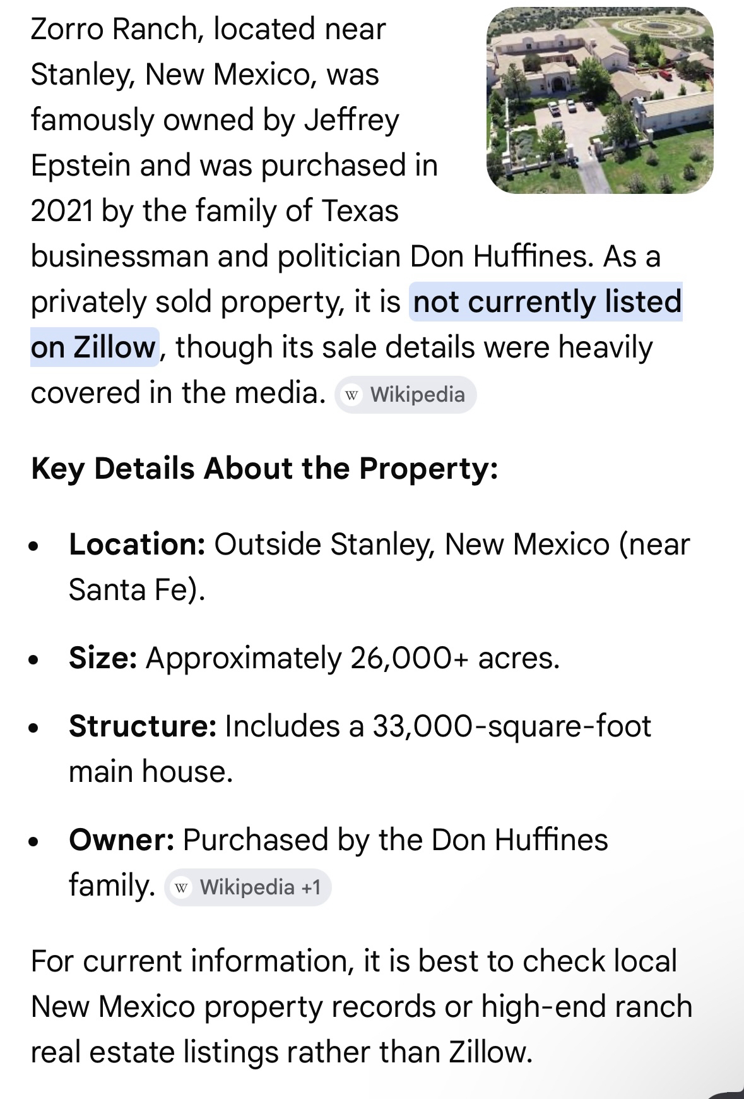
Task: Open the Zorro Ranch aerial photo thumbnail
Action: [x=599, y=101]
